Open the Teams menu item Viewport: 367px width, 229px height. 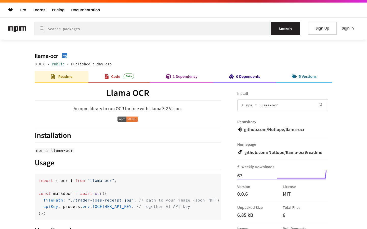[39, 10]
